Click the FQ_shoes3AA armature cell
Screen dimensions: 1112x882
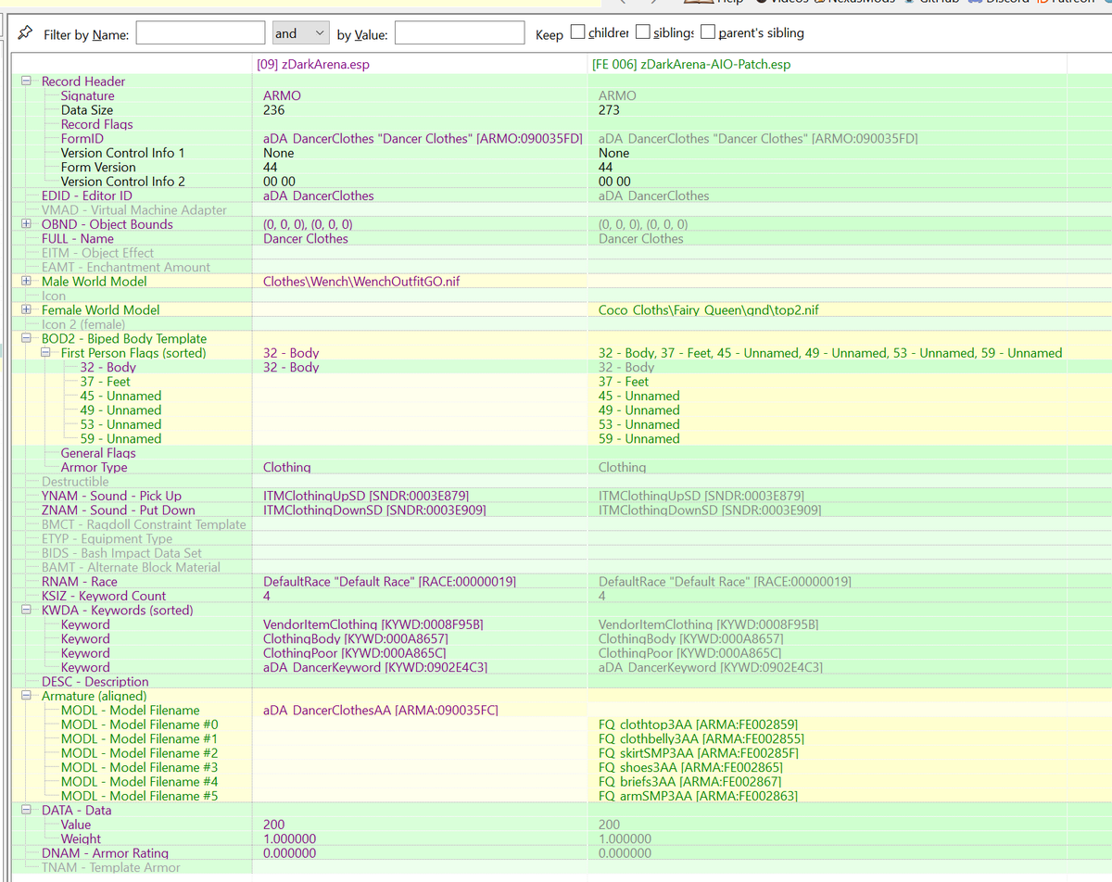(x=690, y=768)
